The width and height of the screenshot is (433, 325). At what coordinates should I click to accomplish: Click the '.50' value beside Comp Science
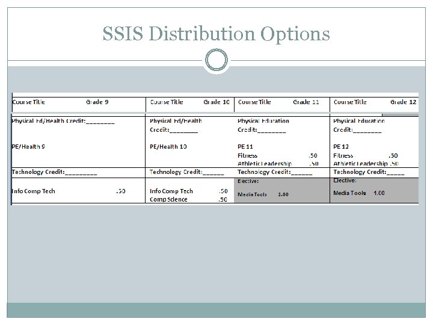pos(223,200)
